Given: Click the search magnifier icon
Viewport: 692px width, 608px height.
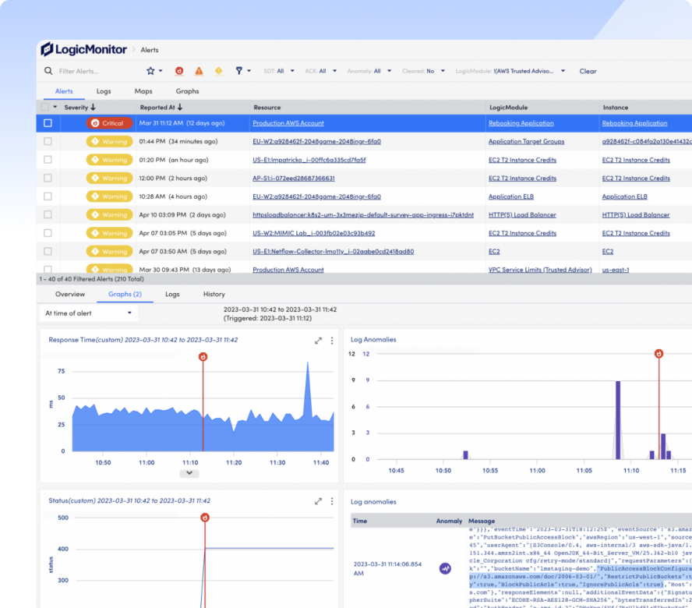Looking at the screenshot, I should (x=48, y=71).
